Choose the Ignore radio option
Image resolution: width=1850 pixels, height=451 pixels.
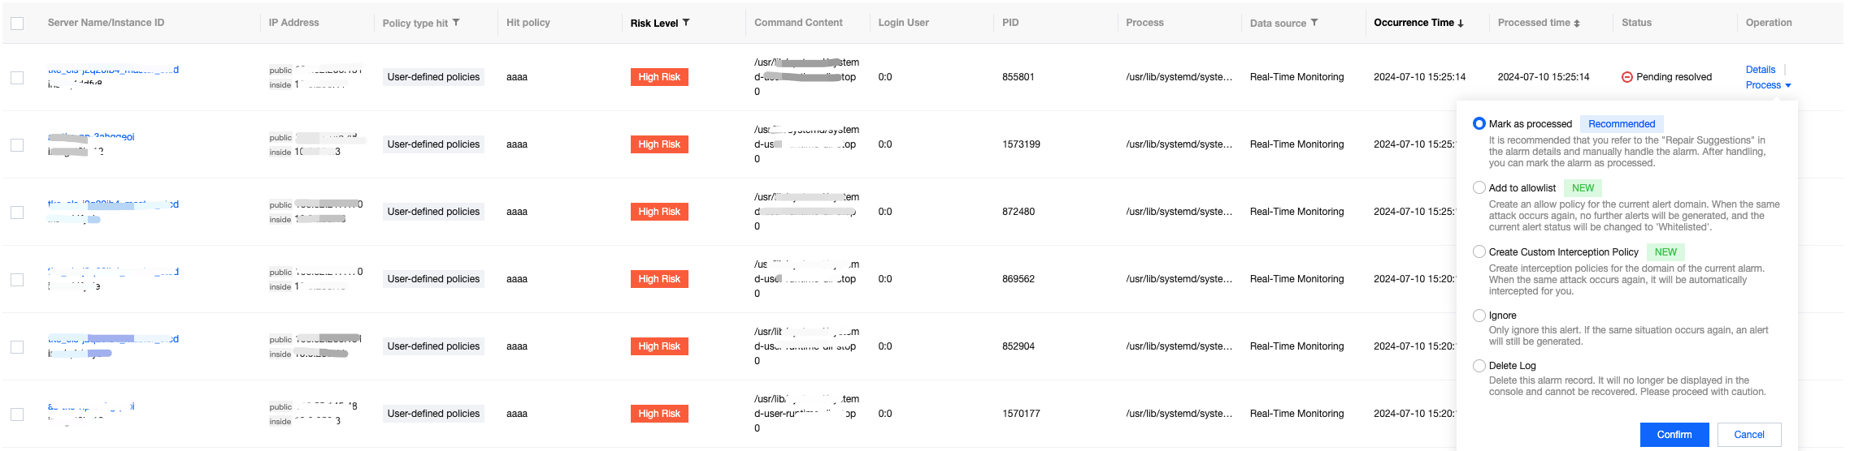[1479, 316]
